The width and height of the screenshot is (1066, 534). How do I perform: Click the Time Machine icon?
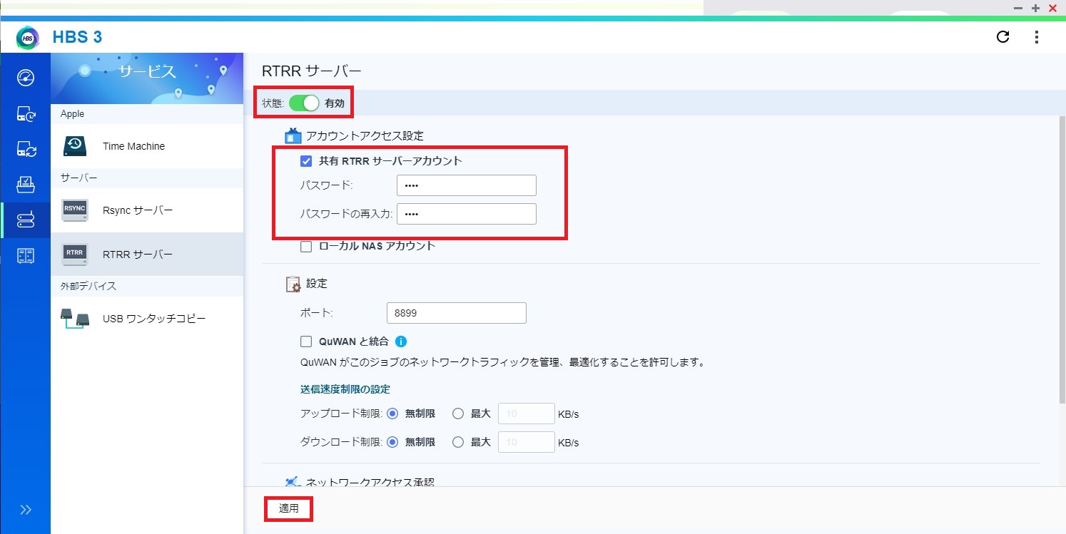pyautogui.click(x=75, y=146)
